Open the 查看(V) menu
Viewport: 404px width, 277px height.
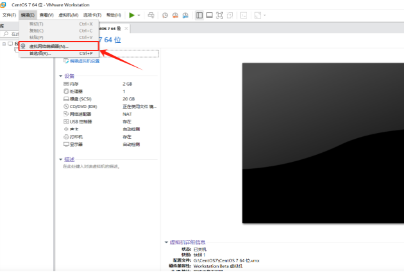(x=47, y=15)
